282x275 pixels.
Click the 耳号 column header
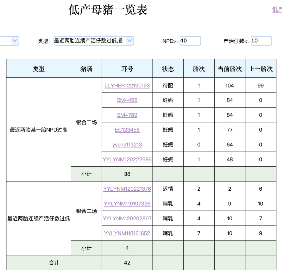click(127, 69)
